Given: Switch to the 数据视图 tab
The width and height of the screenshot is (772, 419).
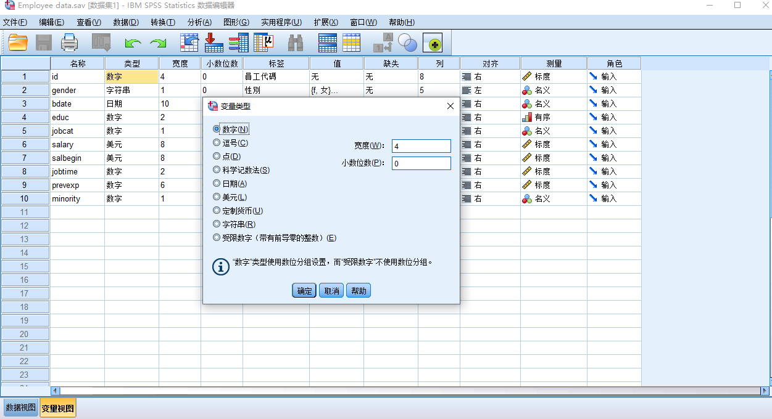Looking at the screenshot, I should click(19, 407).
